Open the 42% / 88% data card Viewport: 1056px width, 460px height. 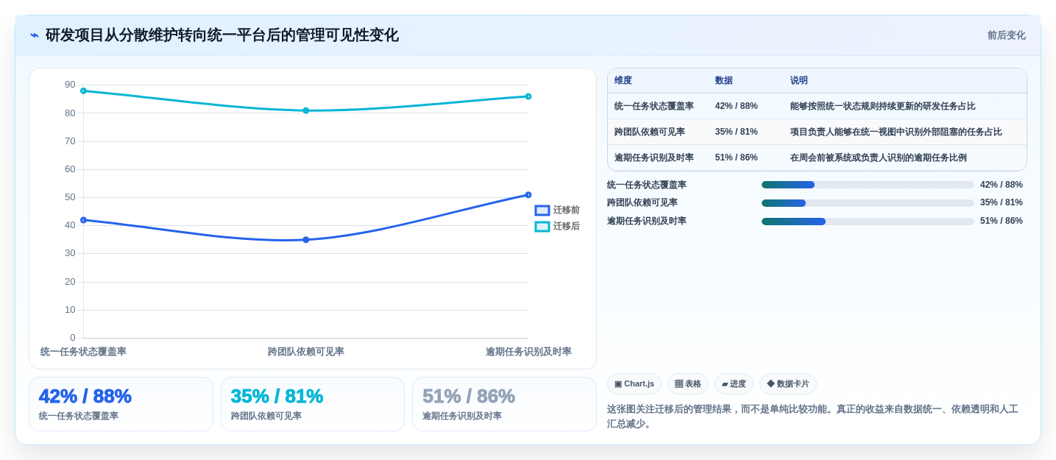[121, 404]
